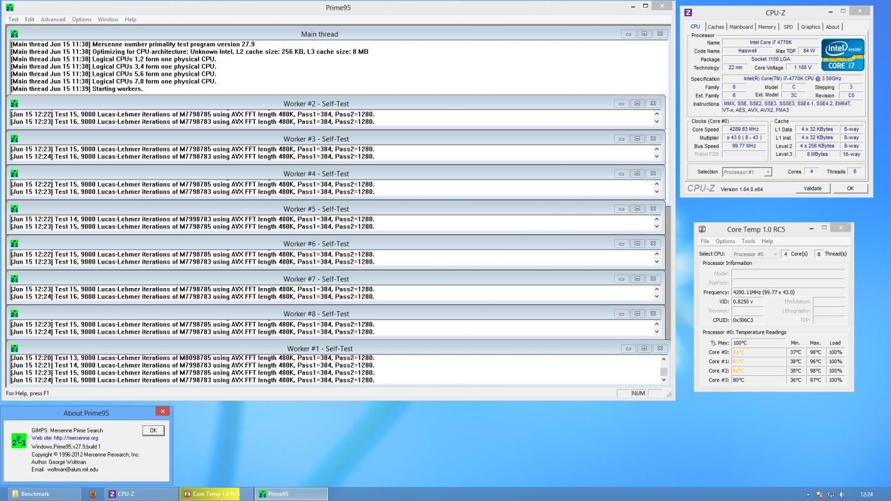Click OK in About Prime95 dialog
Screen dimensions: 891x501
coord(153,430)
